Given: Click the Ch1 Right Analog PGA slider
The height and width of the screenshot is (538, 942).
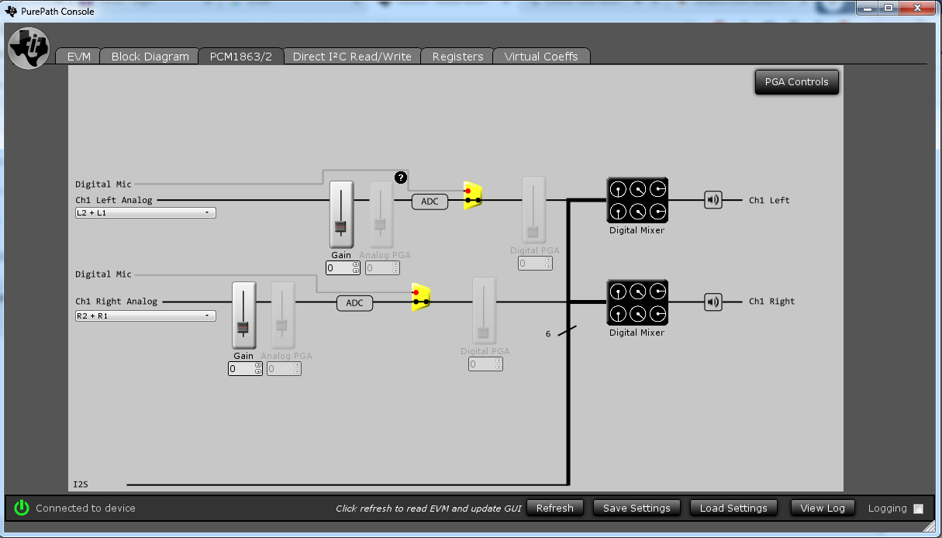Looking at the screenshot, I should click(282, 316).
